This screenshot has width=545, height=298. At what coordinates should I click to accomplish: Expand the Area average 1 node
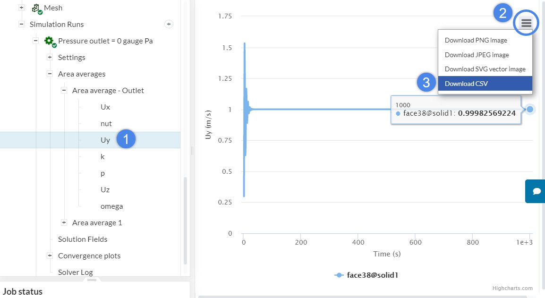coord(64,223)
